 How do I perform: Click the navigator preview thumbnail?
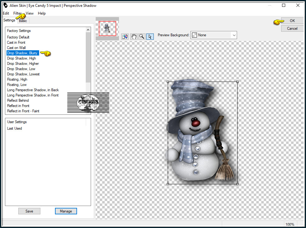[x=107, y=29]
